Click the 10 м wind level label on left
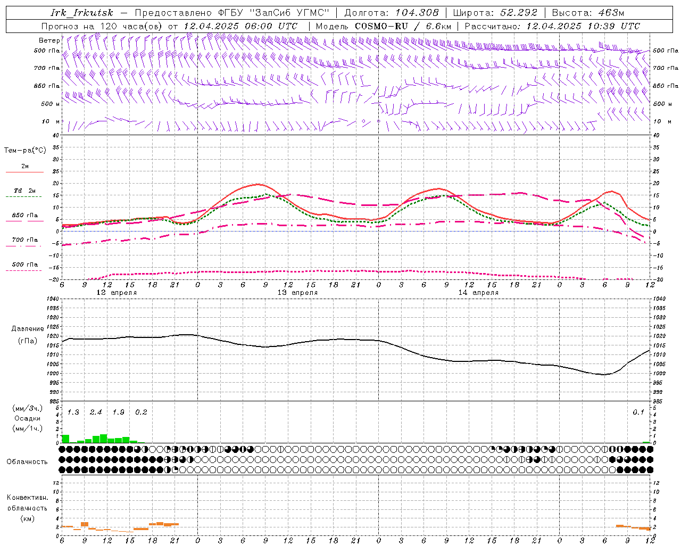This screenshot has height=545, width=681. 51,121
